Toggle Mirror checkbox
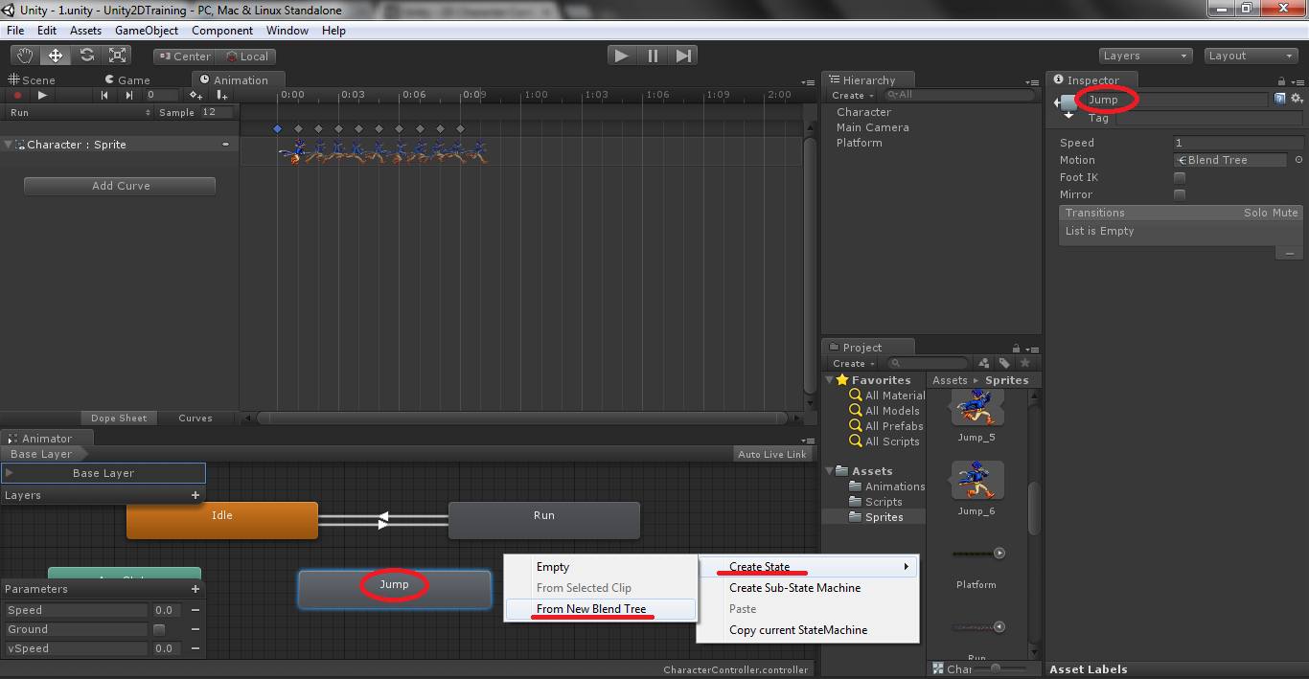Viewport: 1309px width, 679px height. [x=1180, y=194]
